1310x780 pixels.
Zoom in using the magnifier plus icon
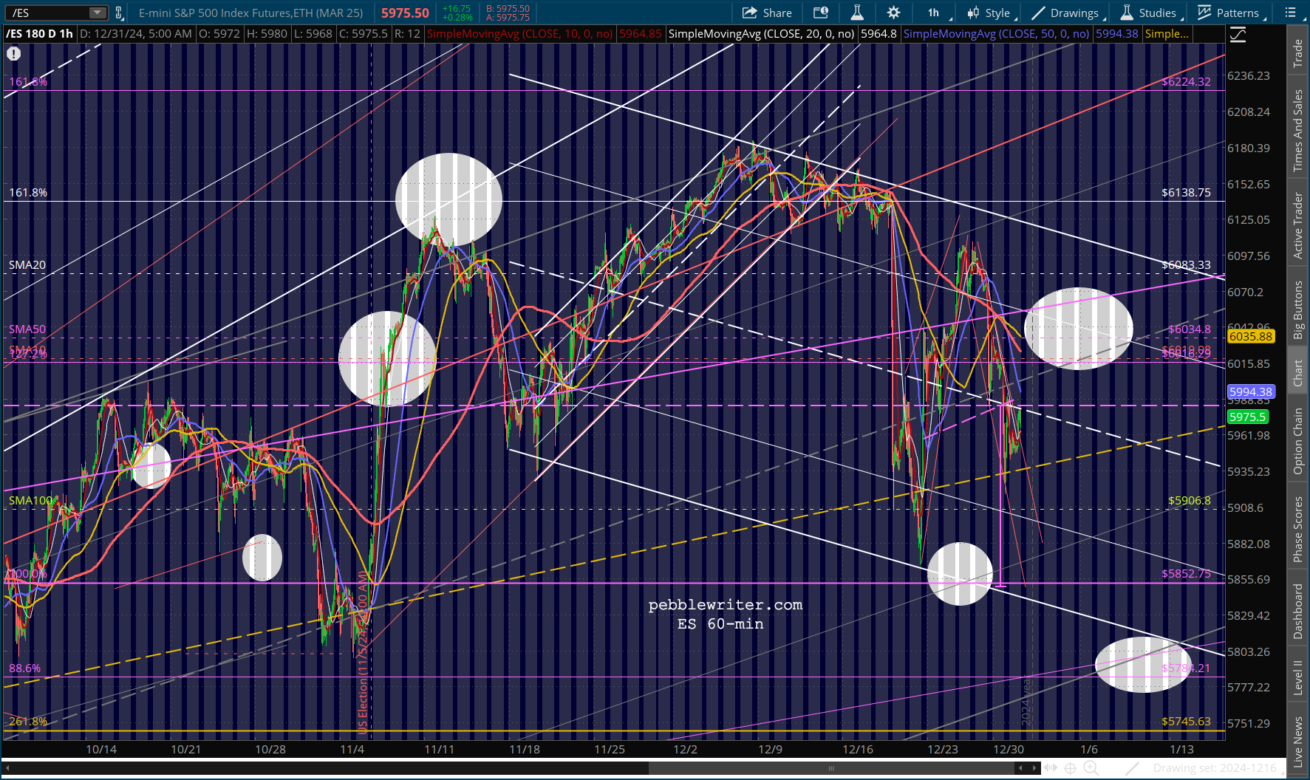tap(1091, 768)
